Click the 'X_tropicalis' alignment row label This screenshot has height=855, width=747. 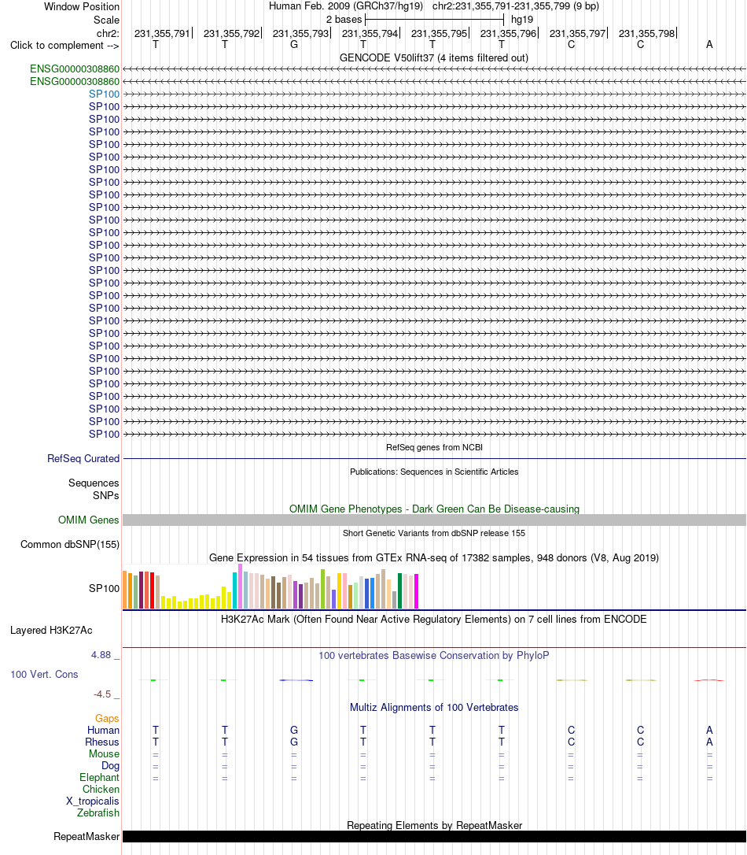click(93, 801)
